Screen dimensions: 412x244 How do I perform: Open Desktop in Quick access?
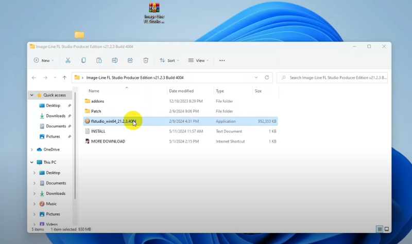click(53, 105)
